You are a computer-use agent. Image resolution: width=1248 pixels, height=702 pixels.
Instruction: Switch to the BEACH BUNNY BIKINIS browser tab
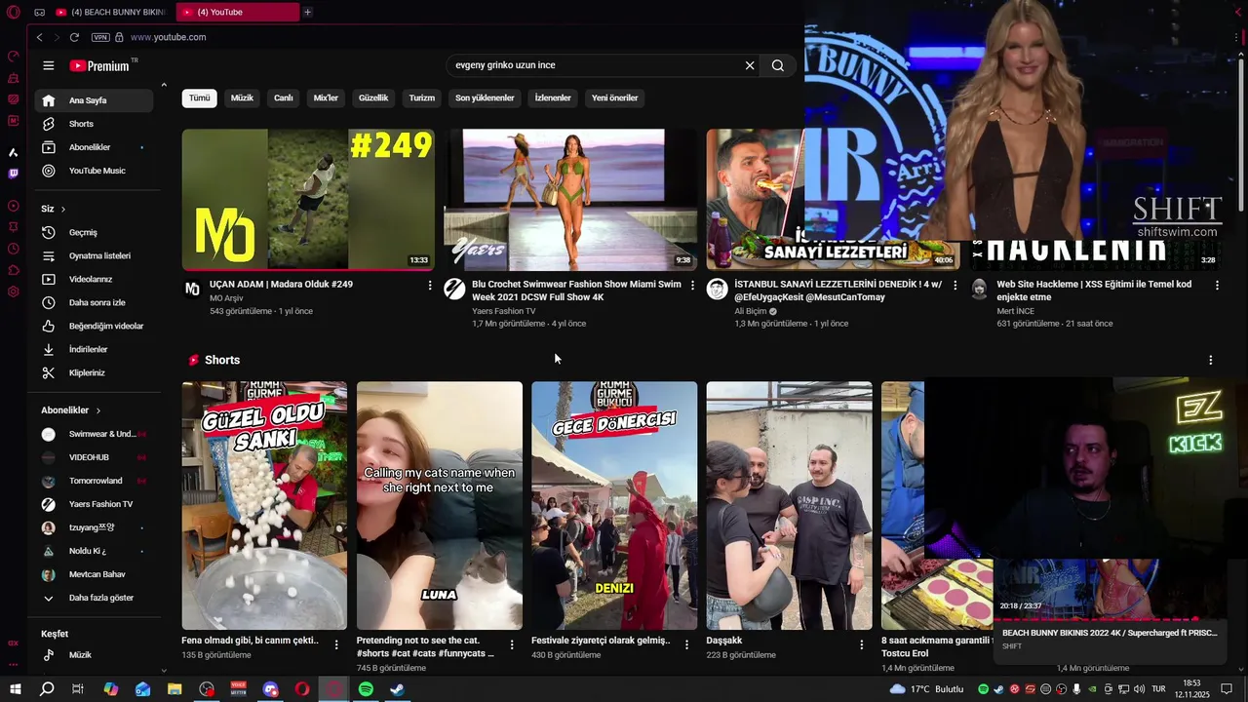point(110,12)
